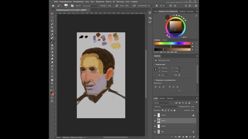Select the Pen tool
This screenshot has height=139, width=248.
(52, 66)
